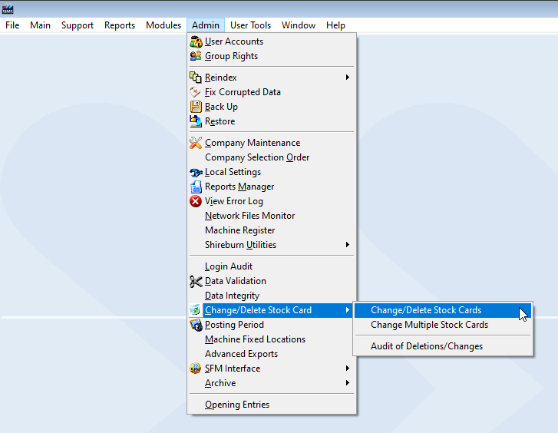The width and height of the screenshot is (558, 433).
Task: Open the Support menu
Action: 78,25
